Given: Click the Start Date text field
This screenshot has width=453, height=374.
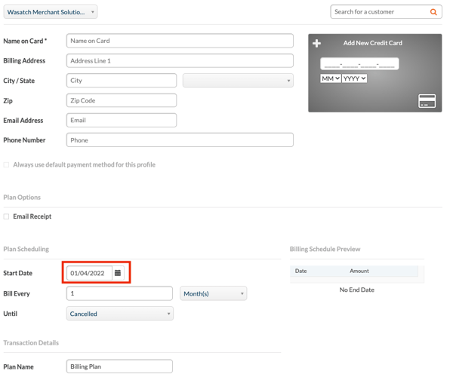Looking at the screenshot, I should pyautogui.click(x=89, y=273).
